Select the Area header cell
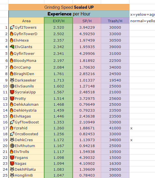155x178 pixels. (x=26, y=21)
